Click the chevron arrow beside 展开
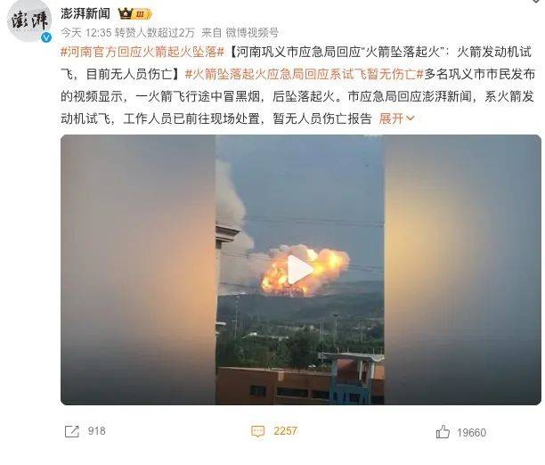 point(411,118)
